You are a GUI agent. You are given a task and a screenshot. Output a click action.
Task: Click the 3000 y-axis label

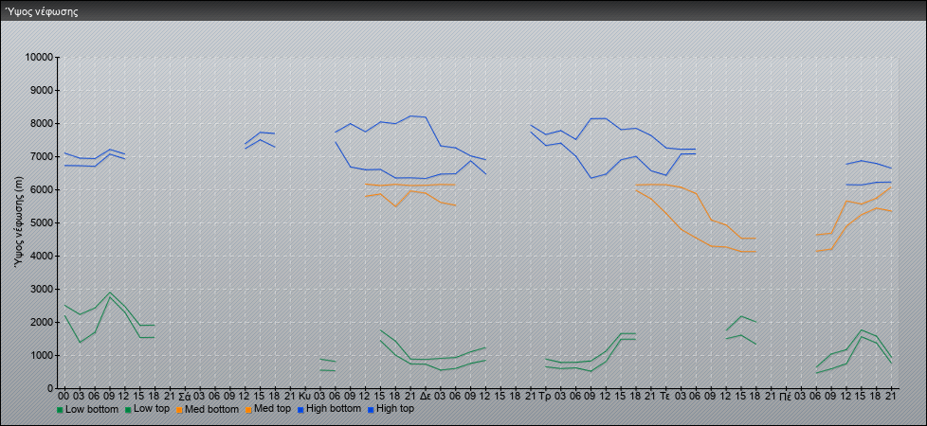point(42,289)
